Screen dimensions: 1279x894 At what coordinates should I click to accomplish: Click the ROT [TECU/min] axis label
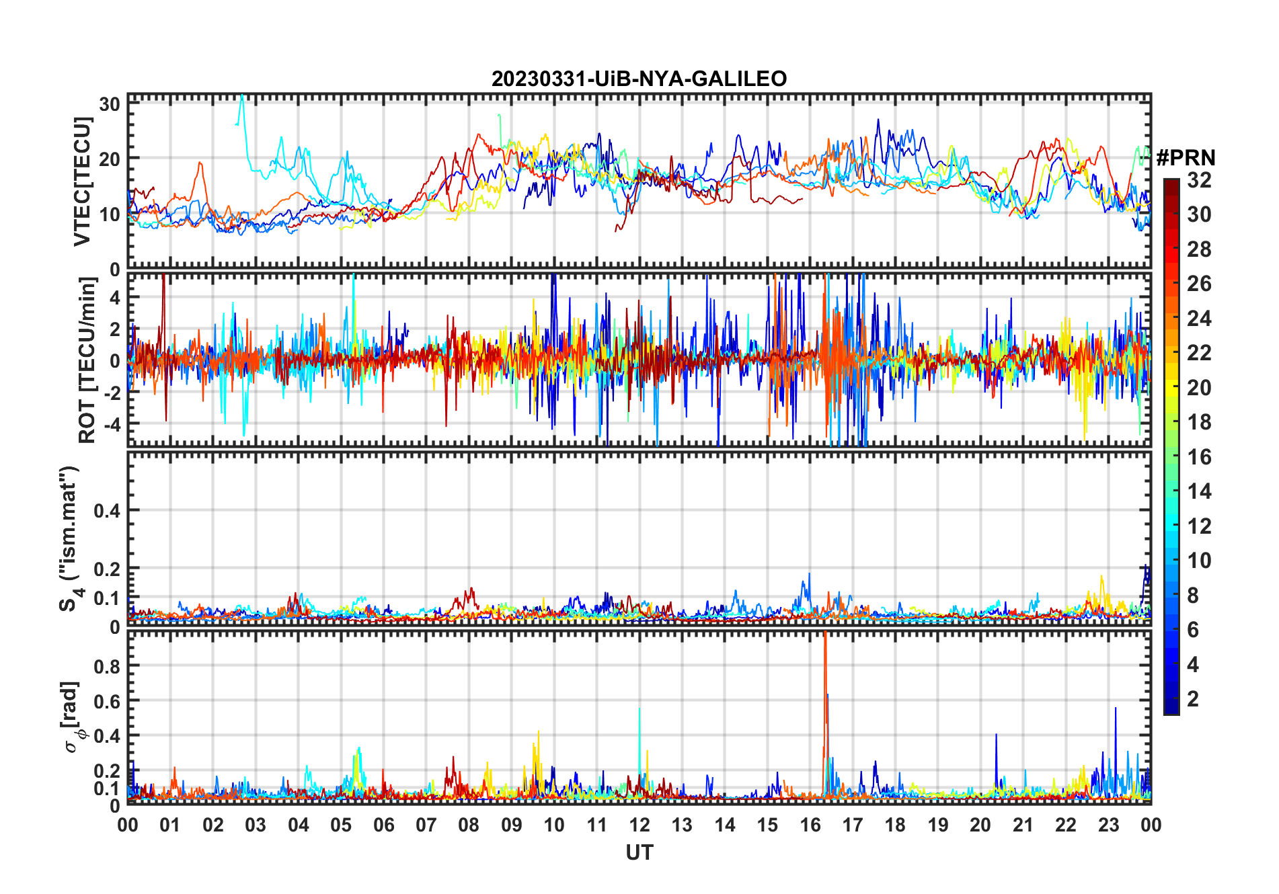[87, 360]
